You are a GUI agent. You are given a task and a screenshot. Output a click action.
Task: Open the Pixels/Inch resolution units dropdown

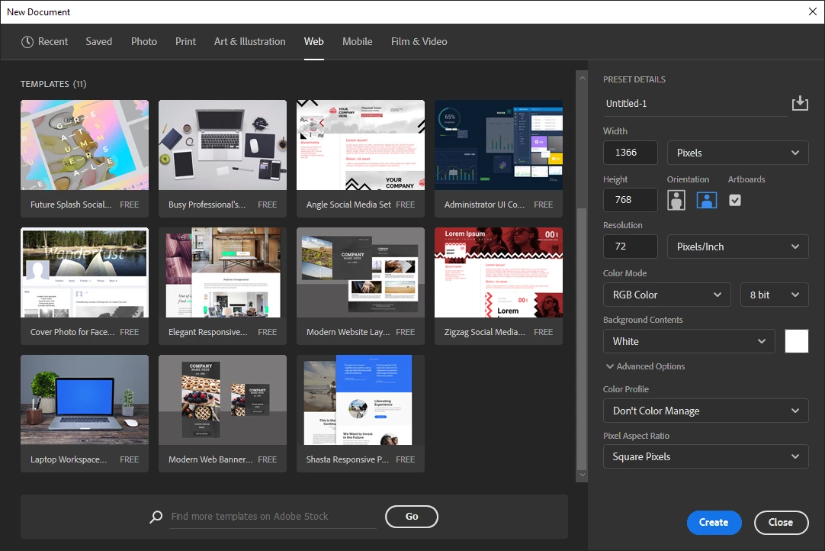(x=737, y=246)
